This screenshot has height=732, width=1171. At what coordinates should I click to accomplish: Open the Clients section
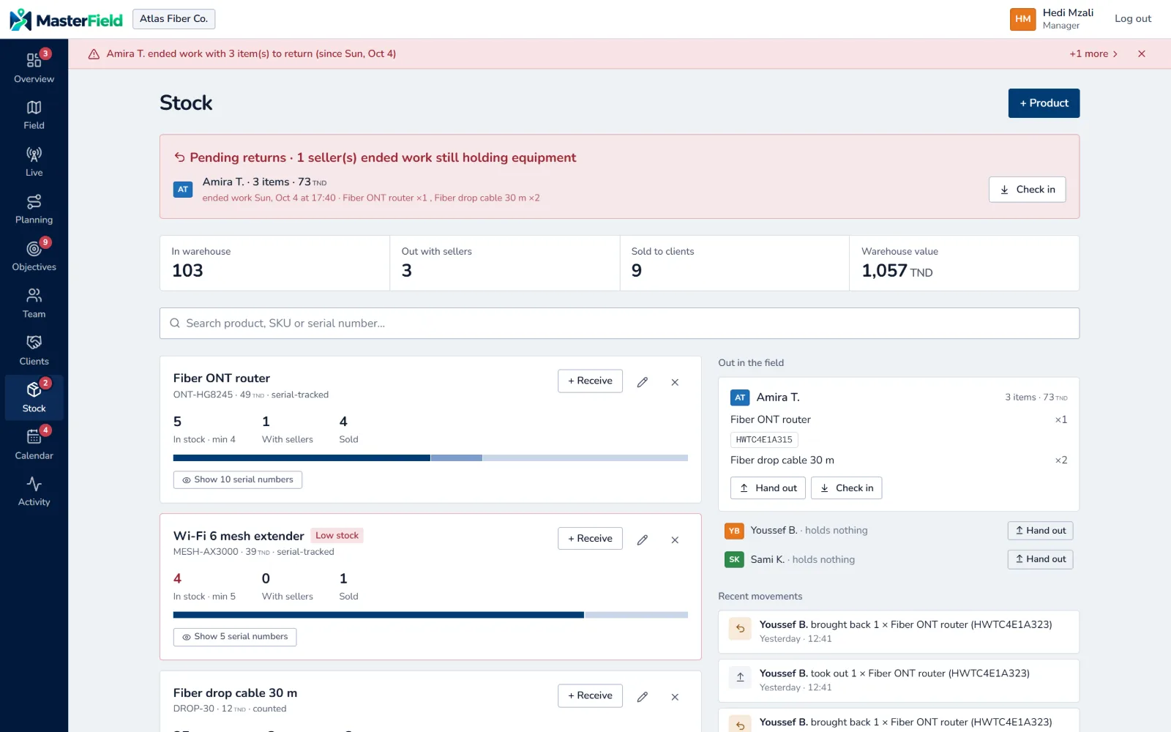click(34, 351)
